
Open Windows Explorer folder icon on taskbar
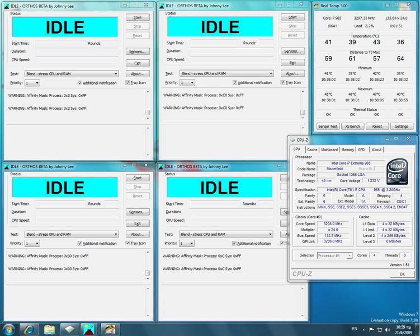point(49,330)
